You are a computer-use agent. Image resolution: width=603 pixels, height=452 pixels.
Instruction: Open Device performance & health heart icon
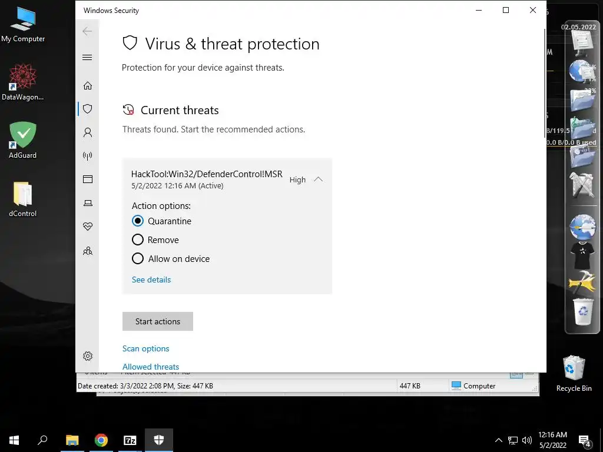pos(88,227)
